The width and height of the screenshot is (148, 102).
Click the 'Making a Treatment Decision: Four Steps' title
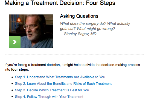pos(60,3)
